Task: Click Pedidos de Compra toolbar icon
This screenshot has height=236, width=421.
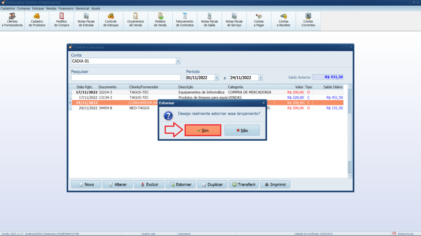Action: tap(62, 20)
